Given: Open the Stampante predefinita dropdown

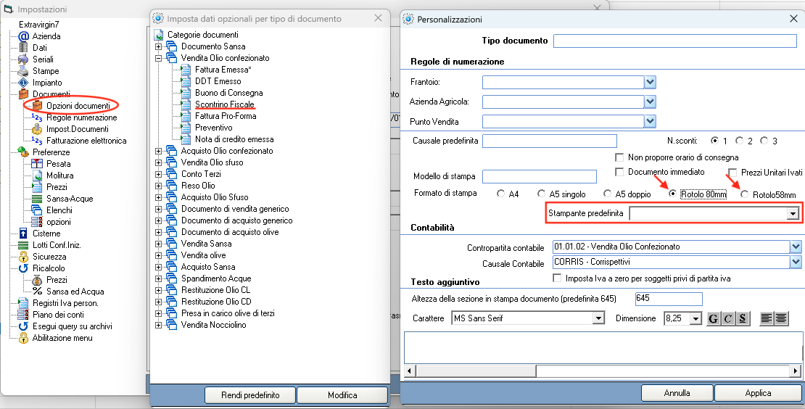Looking at the screenshot, I should pyautogui.click(x=793, y=213).
